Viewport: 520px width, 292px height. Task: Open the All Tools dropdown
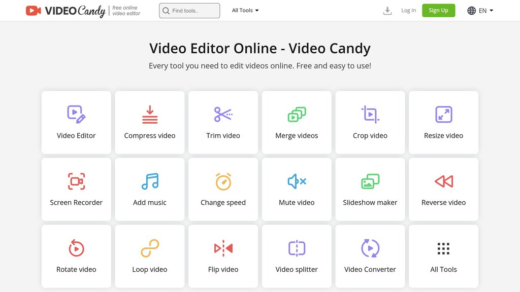tap(245, 10)
